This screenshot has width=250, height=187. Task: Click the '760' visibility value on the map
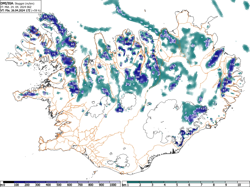[x=113, y=67]
